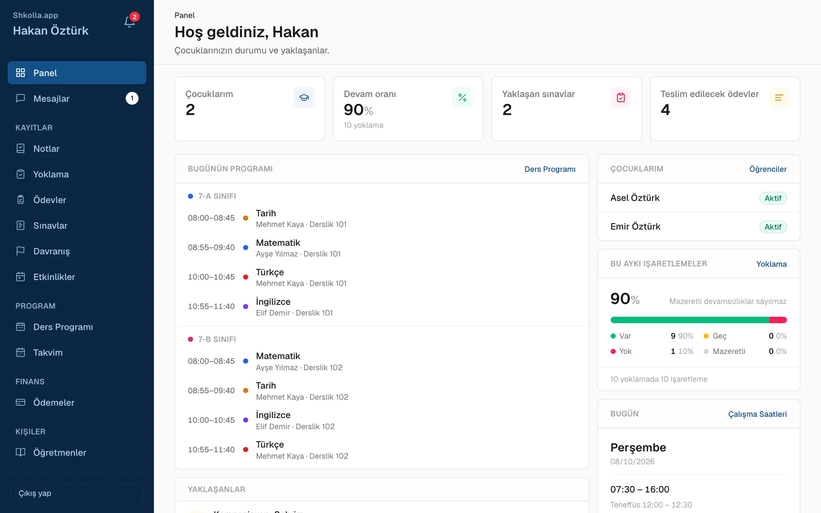Viewport: 821px width, 513px height.
Task: Open the Çalışma Saatleri link
Action: coord(757,414)
